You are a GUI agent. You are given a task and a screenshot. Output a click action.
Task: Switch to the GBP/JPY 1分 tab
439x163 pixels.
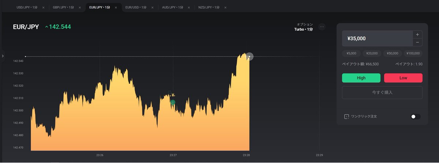coord(63,7)
